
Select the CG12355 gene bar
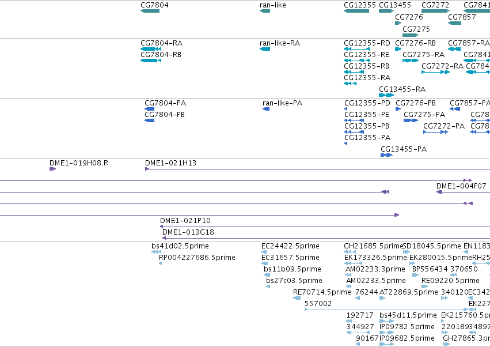[356, 11]
